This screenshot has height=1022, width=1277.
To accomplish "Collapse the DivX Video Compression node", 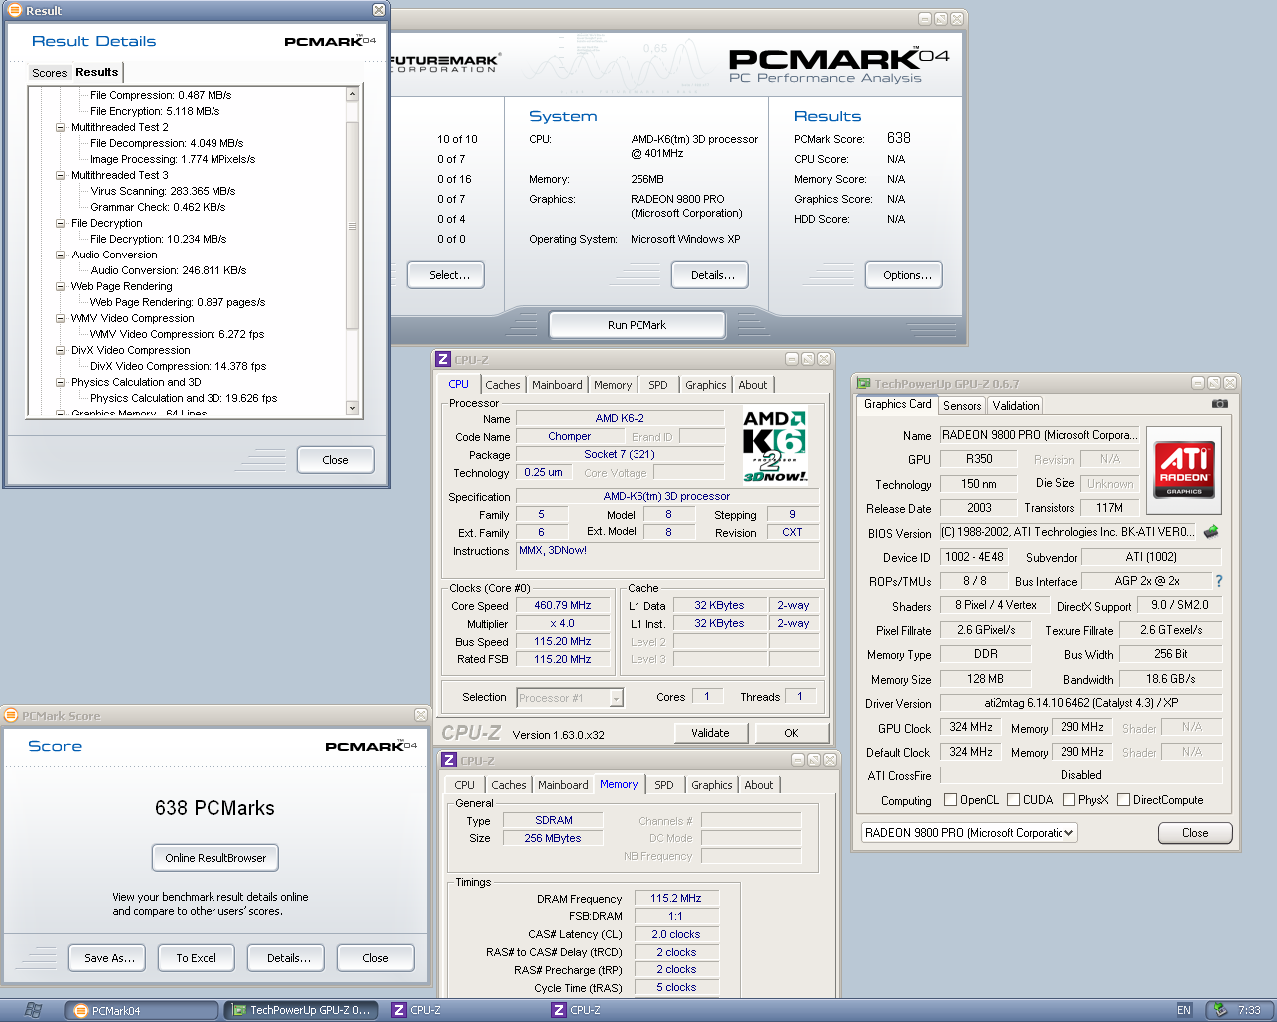I will 60,350.
